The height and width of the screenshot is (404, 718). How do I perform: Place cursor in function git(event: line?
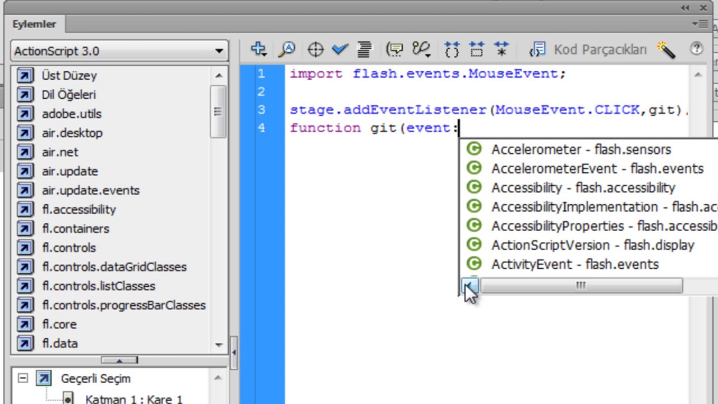374,127
